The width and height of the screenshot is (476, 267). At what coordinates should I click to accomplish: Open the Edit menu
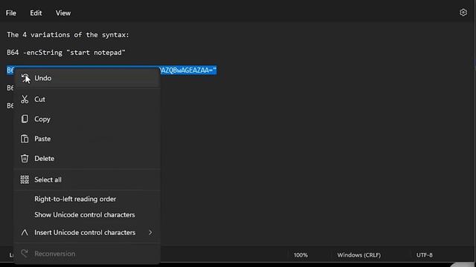36,13
